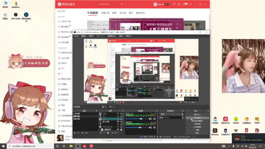This screenshot has width=265, height=149.
Task: Mute the 桌面音频 mixer channel
Action: coord(150,127)
